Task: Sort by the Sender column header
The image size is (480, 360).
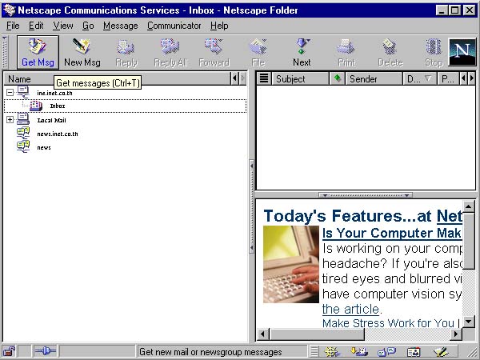Action: [374, 78]
